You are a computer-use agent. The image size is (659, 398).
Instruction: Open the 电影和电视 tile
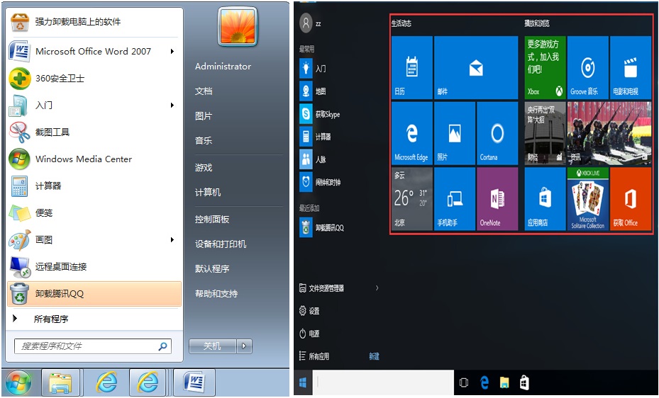coord(631,68)
